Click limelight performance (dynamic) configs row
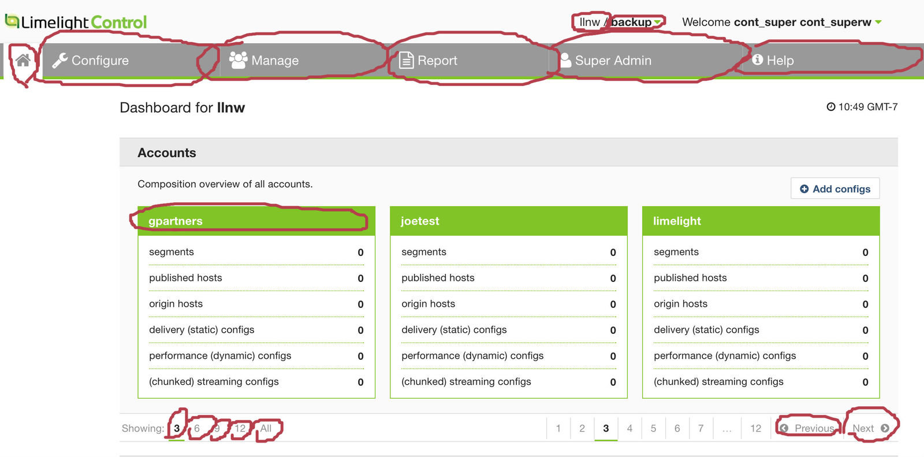This screenshot has height=457, width=924. tap(761, 356)
